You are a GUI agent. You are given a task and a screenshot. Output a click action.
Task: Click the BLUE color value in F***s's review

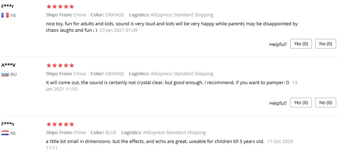pos(111,133)
